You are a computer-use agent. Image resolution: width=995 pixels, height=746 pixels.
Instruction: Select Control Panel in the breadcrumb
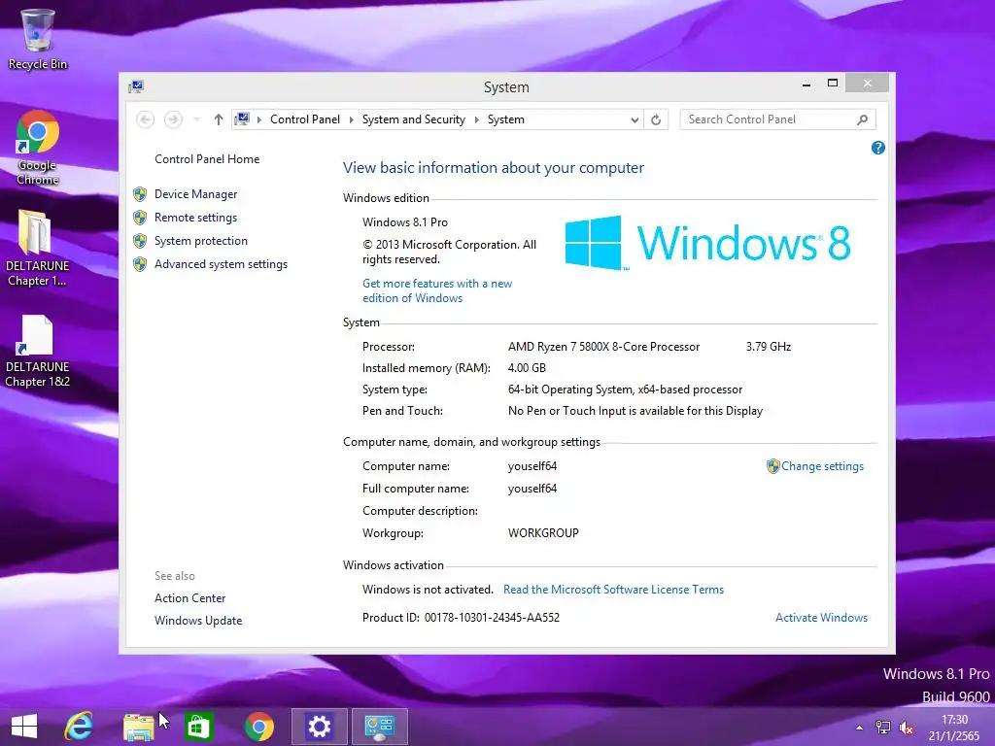304,119
